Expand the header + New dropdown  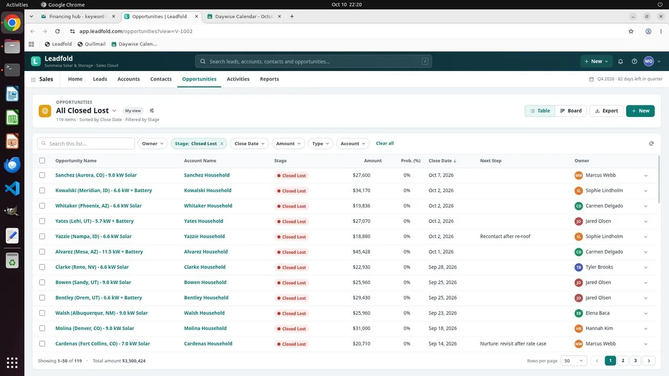tap(596, 61)
